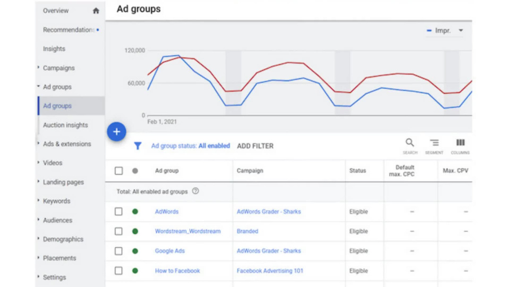This screenshot has height=287, width=510.
Task: Open Auction insights in sidebar
Action: [x=65, y=125]
